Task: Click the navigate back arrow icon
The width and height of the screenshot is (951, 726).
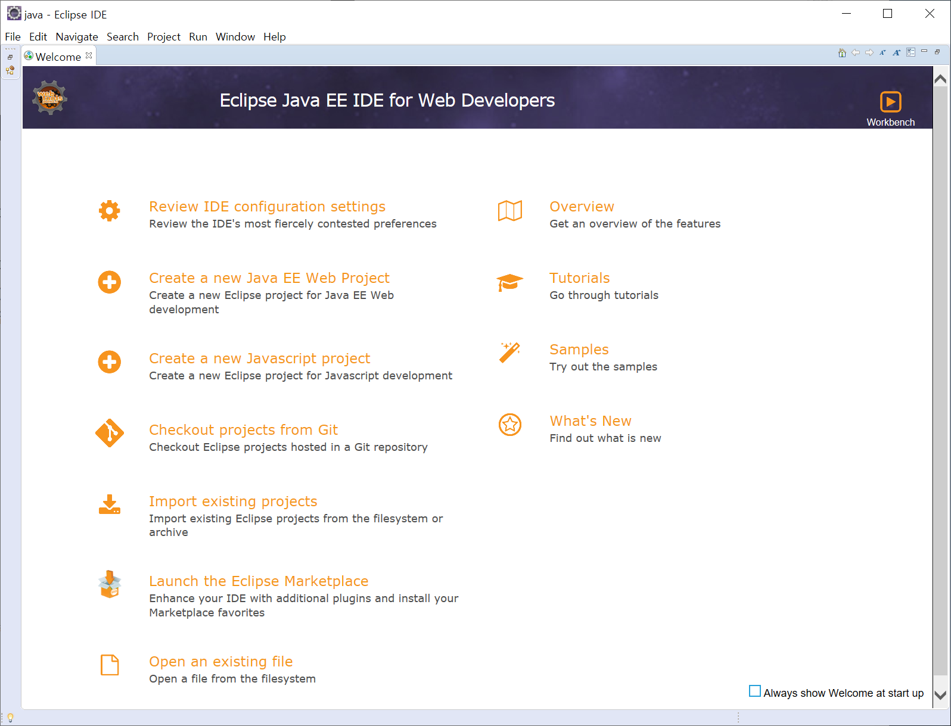Action: 856,52
